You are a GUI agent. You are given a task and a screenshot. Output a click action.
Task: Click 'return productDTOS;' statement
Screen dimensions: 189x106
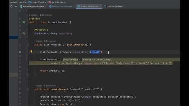[x=53, y=71]
